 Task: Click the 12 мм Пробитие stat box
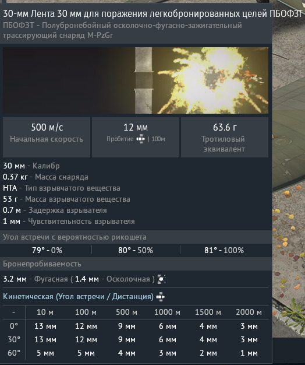click(136, 137)
